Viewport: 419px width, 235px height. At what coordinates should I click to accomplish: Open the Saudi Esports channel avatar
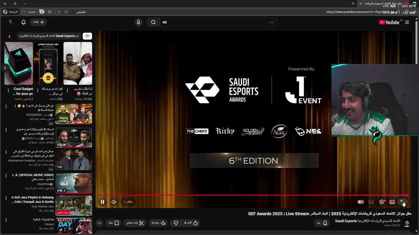[407, 223]
